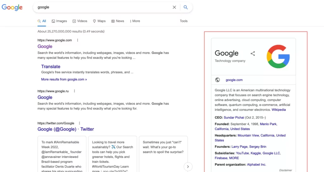This screenshot has height=172, width=324.
Task: Open the first Google result for google.com
Action: (45, 46)
